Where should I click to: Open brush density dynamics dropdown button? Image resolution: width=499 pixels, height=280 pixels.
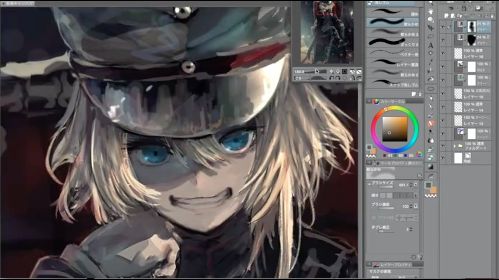(x=416, y=206)
